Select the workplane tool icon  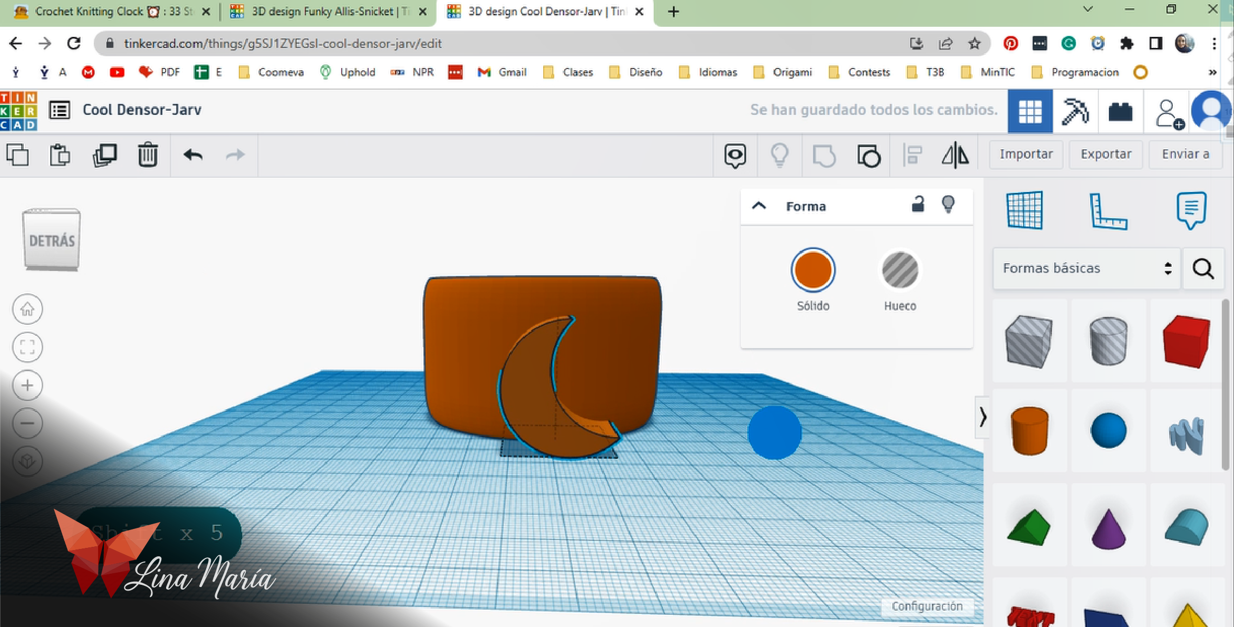[x=1025, y=209]
